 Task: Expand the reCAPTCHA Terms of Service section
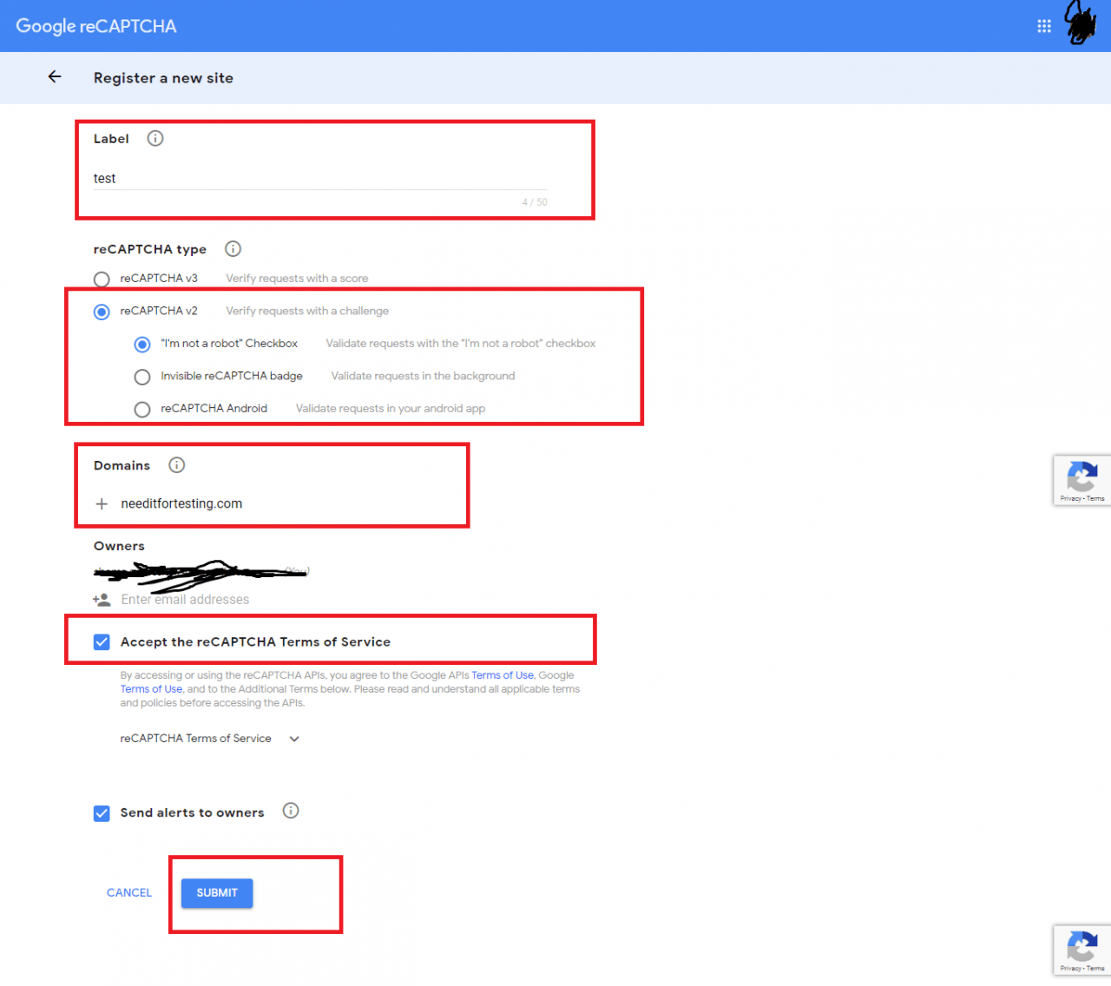pyautogui.click(x=294, y=739)
